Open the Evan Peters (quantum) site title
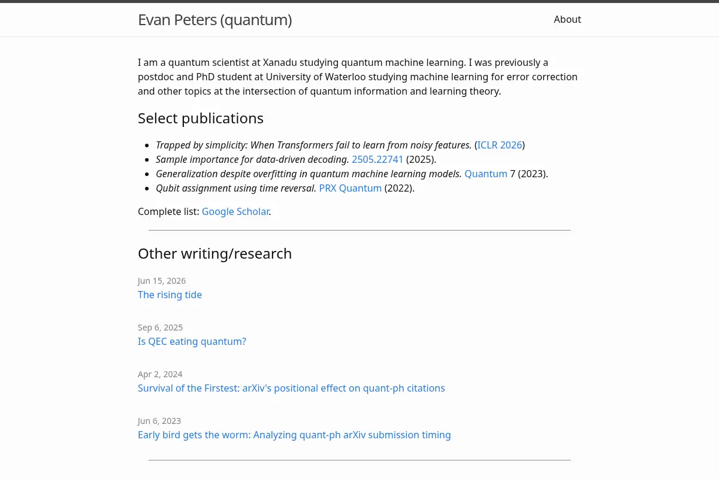Viewport: 719px width, 479px height. click(x=215, y=20)
